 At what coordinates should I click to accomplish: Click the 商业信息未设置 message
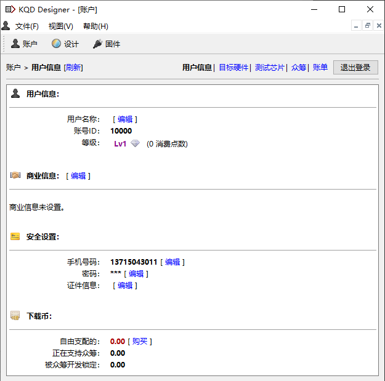[x=37, y=207]
